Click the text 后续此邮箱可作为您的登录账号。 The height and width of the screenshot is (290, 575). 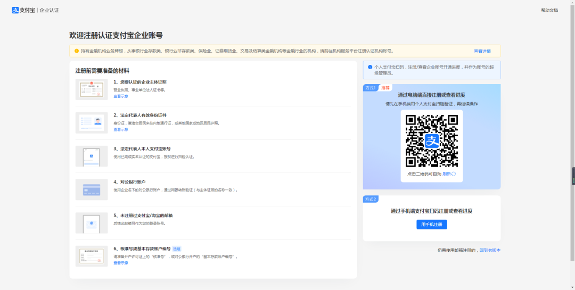[x=139, y=223]
